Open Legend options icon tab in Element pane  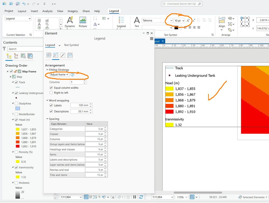(49, 55)
